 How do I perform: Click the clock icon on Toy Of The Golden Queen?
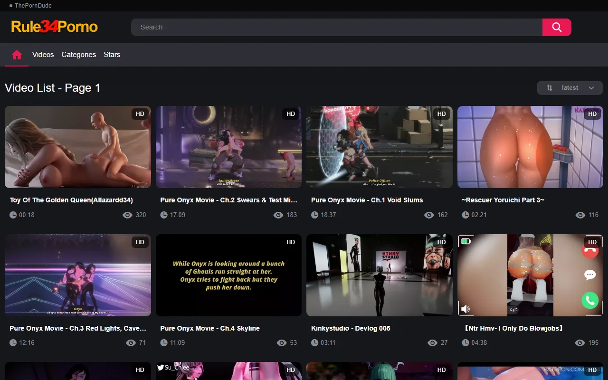13,215
